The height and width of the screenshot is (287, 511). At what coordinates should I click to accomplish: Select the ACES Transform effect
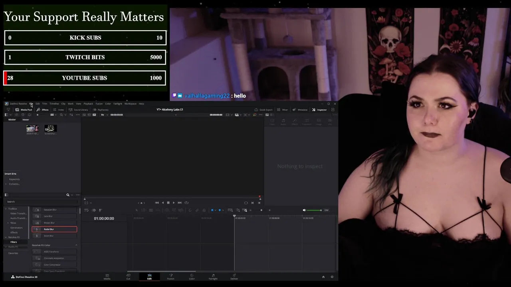54,252
